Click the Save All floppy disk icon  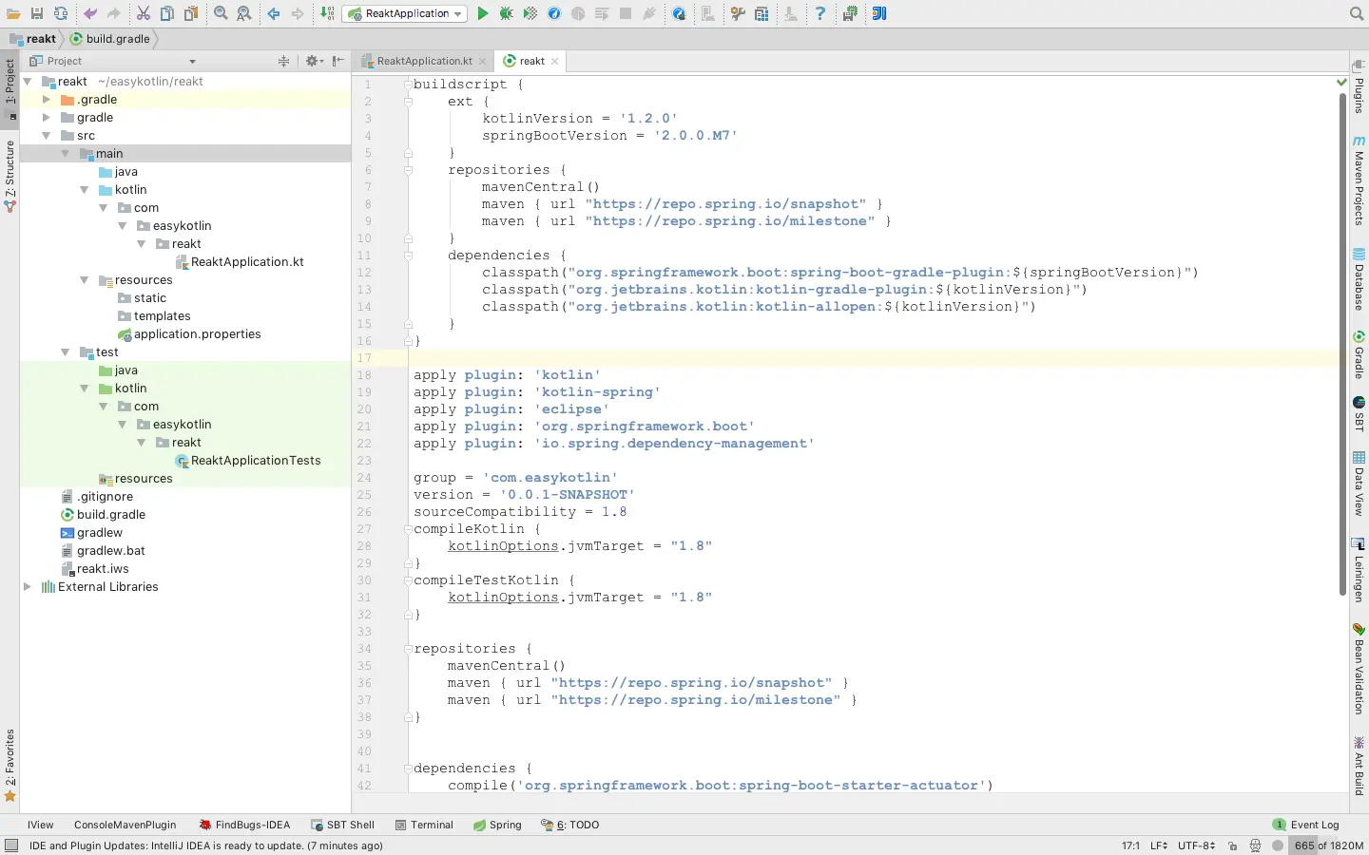(x=36, y=13)
